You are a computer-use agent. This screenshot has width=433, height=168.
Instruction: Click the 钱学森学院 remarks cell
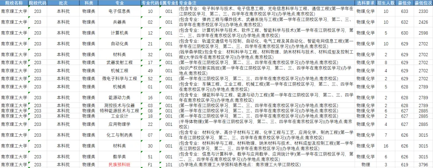click(x=266, y=55)
